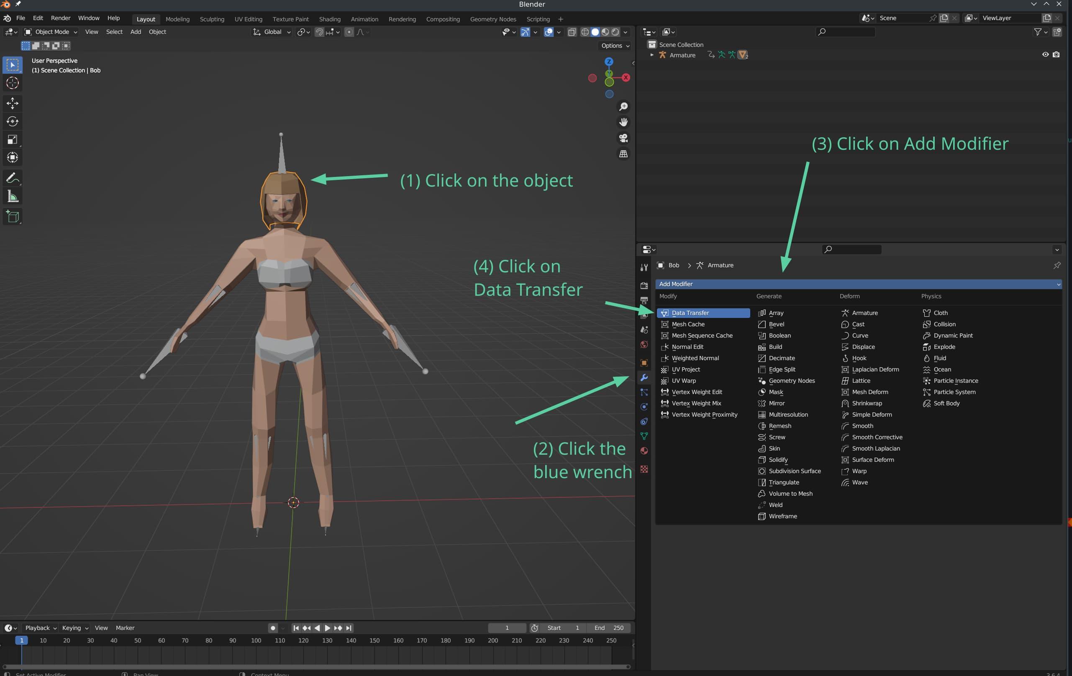Select the move/grab tool icon
The width and height of the screenshot is (1072, 676).
[11, 103]
